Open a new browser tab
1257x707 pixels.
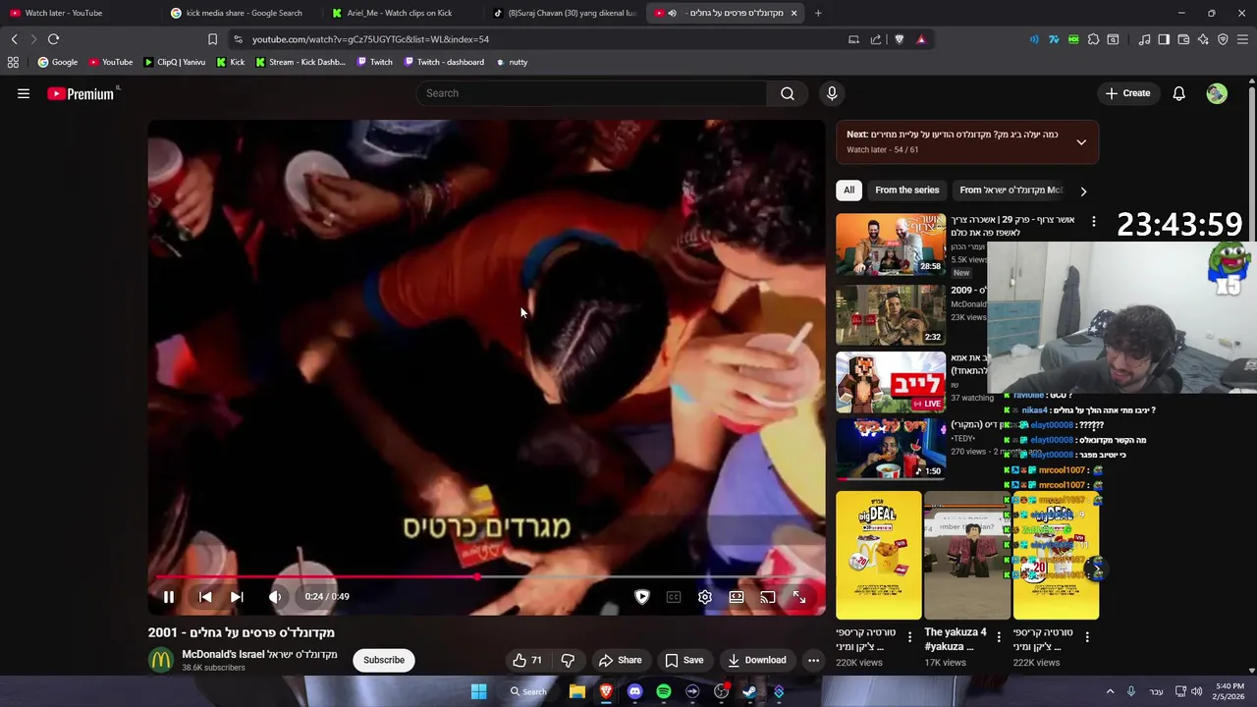(x=818, y=13)
